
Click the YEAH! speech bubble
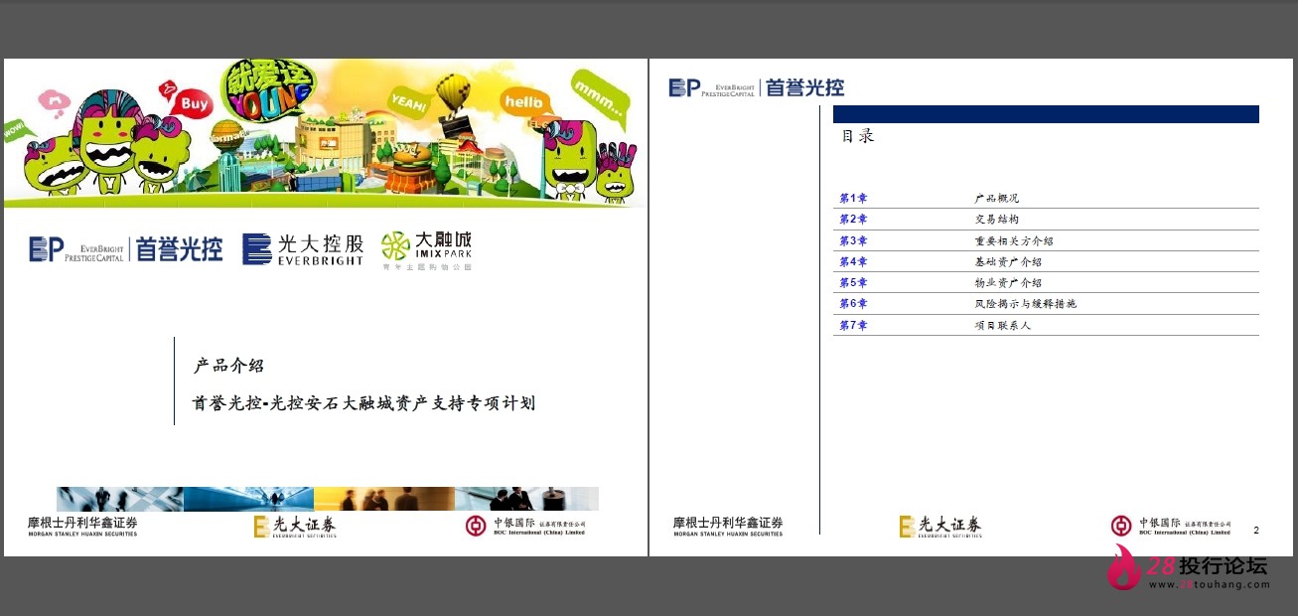pyautogui.click(x=408, y=102)
